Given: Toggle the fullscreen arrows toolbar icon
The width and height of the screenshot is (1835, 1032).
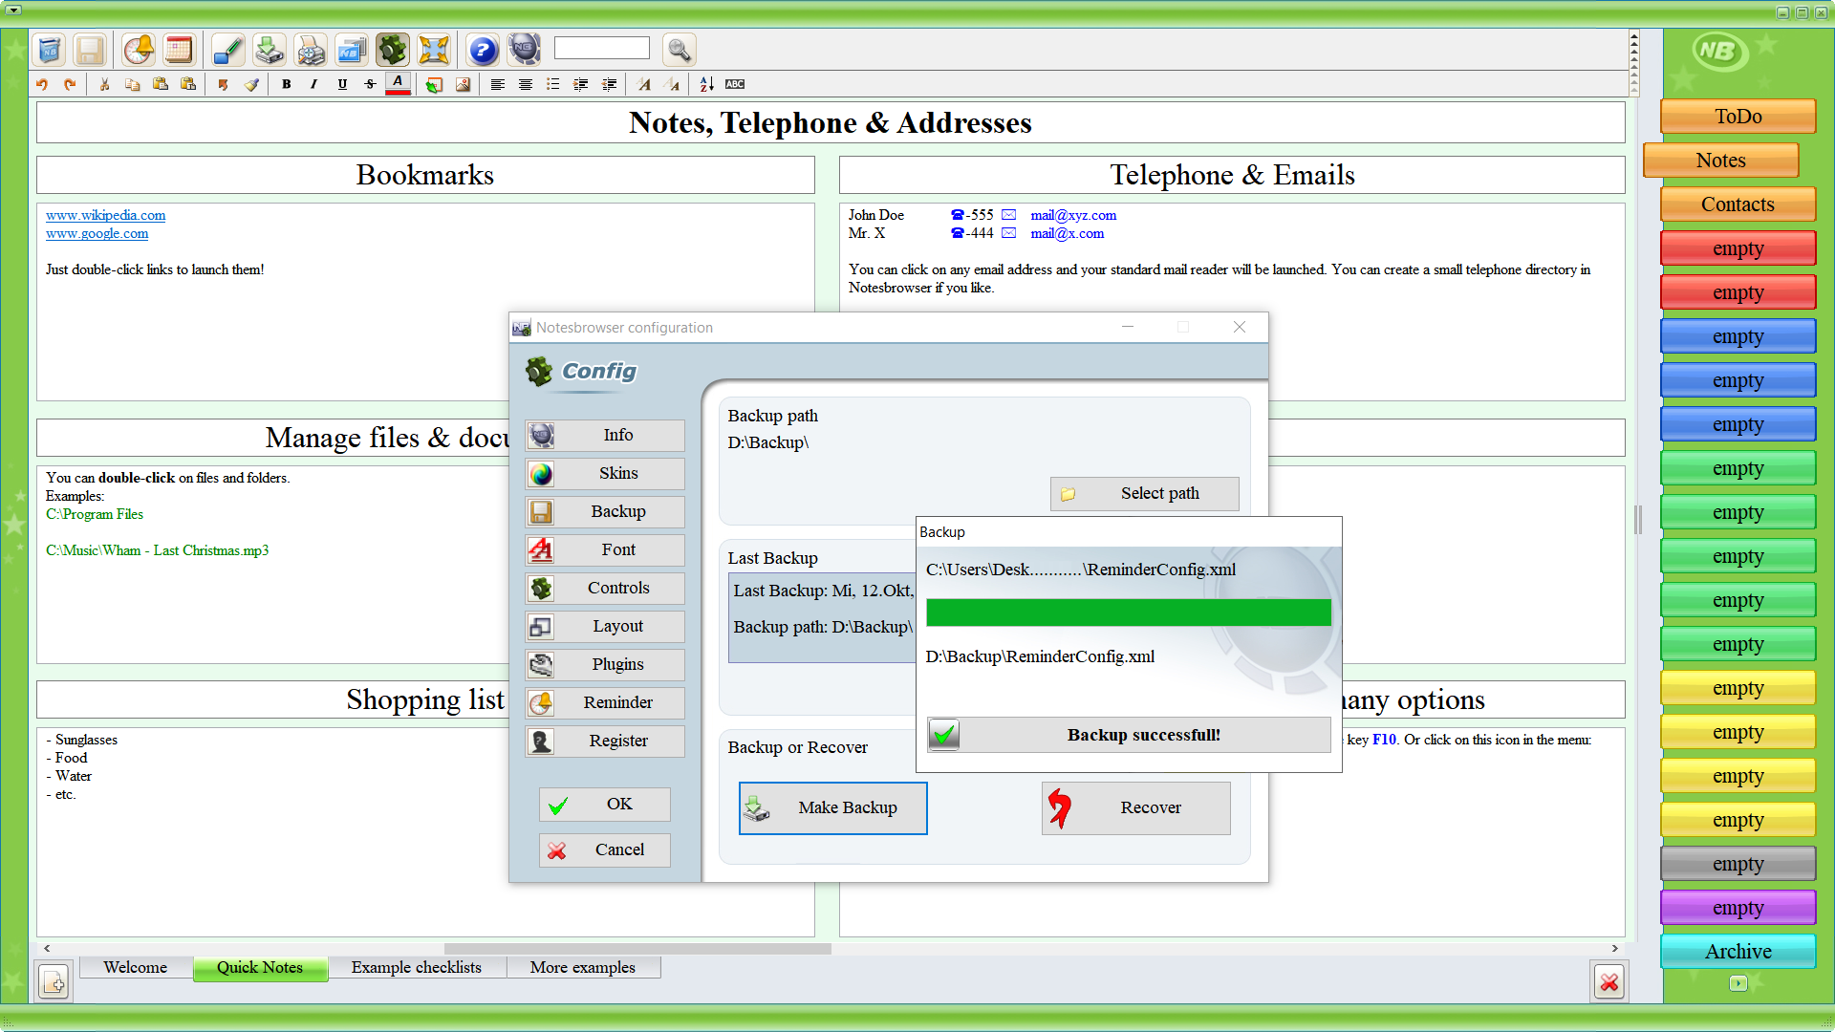Looking at the screenshot, I should [433, 50].
